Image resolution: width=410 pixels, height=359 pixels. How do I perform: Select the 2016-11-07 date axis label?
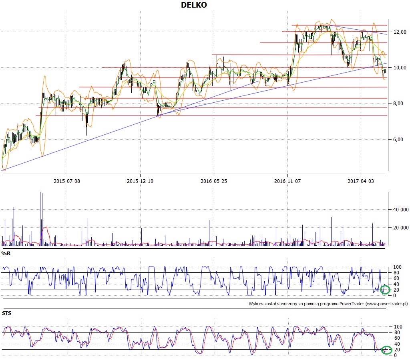tap(287, 181)
